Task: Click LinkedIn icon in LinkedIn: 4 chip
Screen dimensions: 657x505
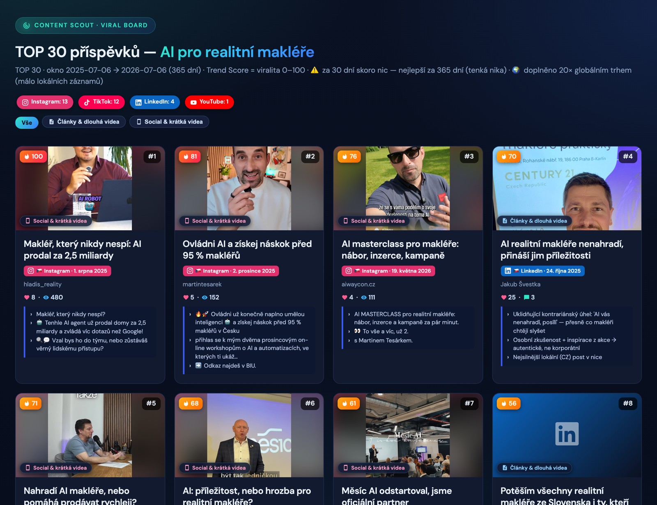Action: 138,102
